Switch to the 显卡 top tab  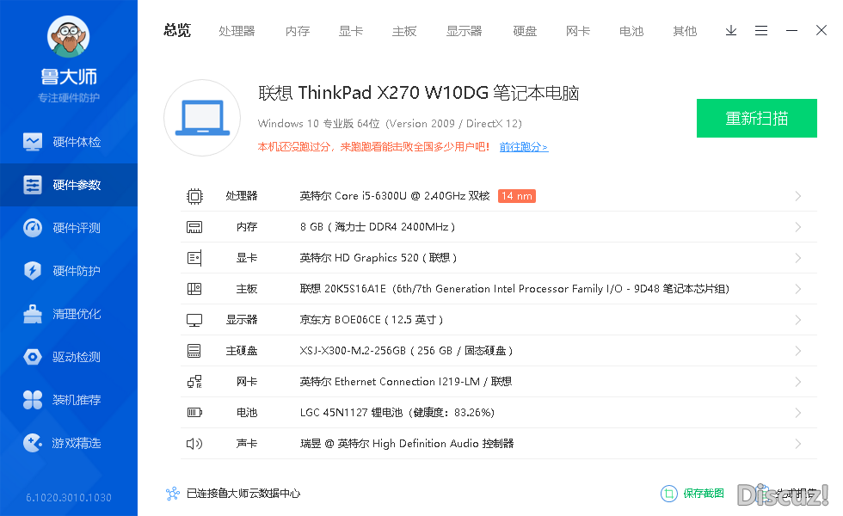[x=351, y=31]
